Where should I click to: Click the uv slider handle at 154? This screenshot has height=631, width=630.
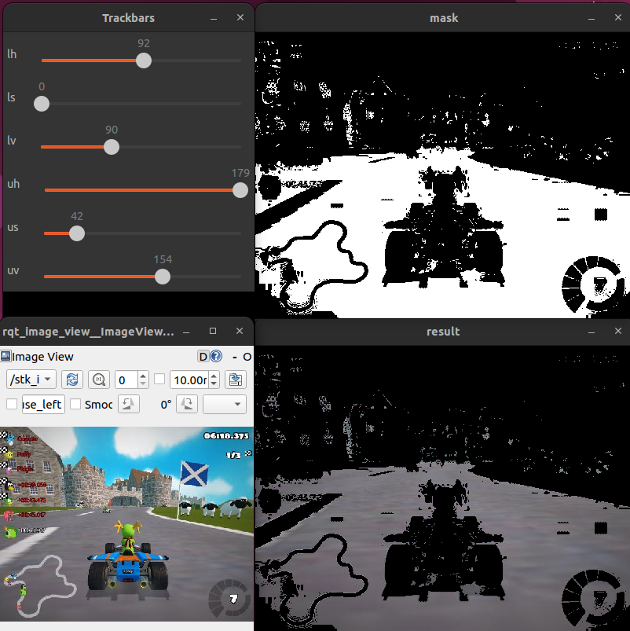pos(162,277)
